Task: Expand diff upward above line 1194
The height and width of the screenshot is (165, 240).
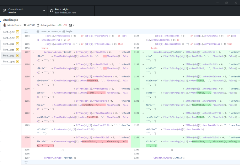Action: click(26, 32)
